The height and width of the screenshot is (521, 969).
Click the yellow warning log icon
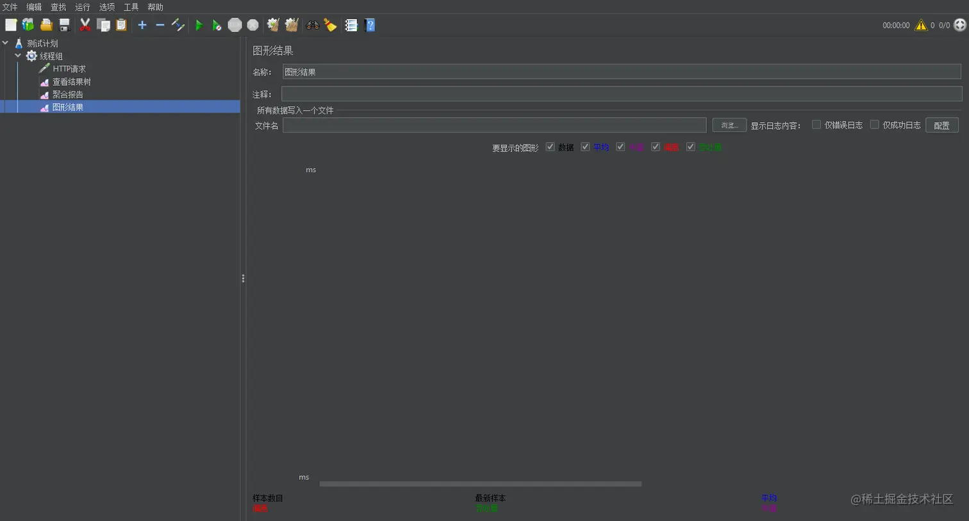pos(921,25)
